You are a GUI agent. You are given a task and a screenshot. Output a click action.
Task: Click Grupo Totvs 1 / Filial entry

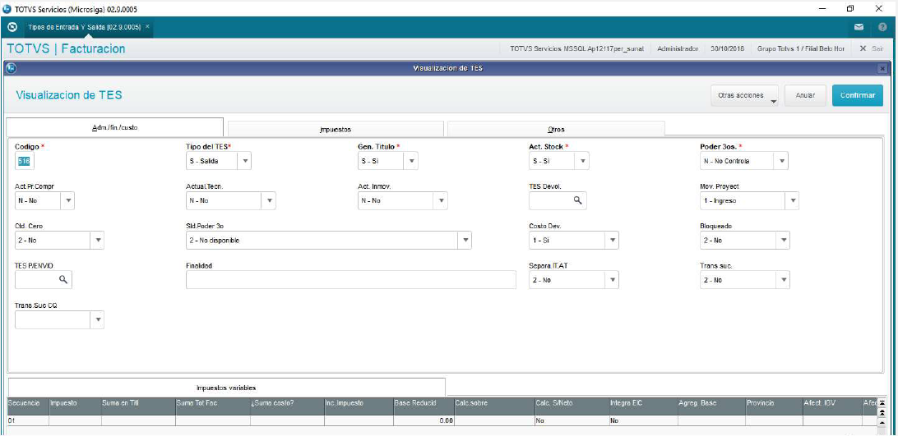pos(801,49)
